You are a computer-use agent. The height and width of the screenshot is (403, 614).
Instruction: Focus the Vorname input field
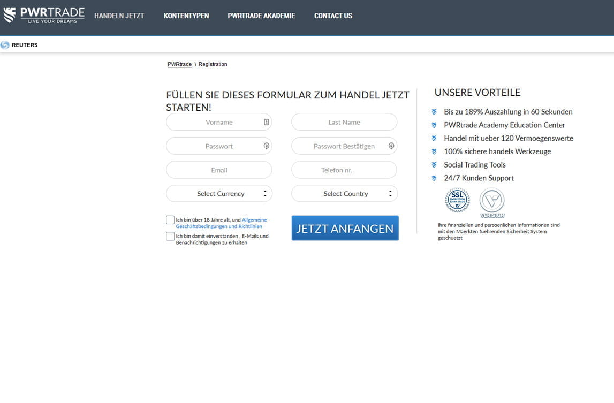[219, 122]
